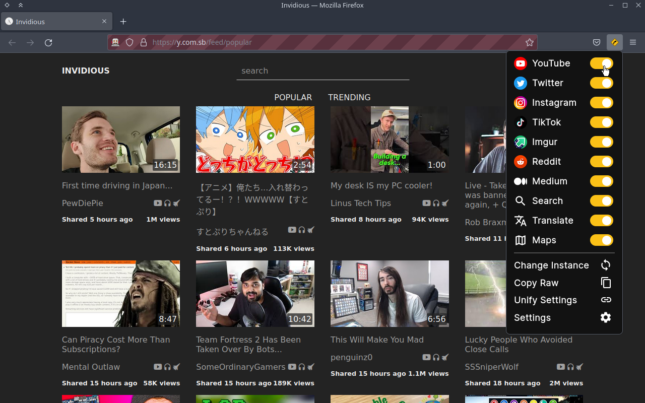Open 'First time driving in Japan...' video title
The width and height of the screenshot is (645, 403).
pos(117,185)
